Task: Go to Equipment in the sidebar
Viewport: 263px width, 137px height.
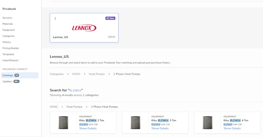Action: click(8, 30)
